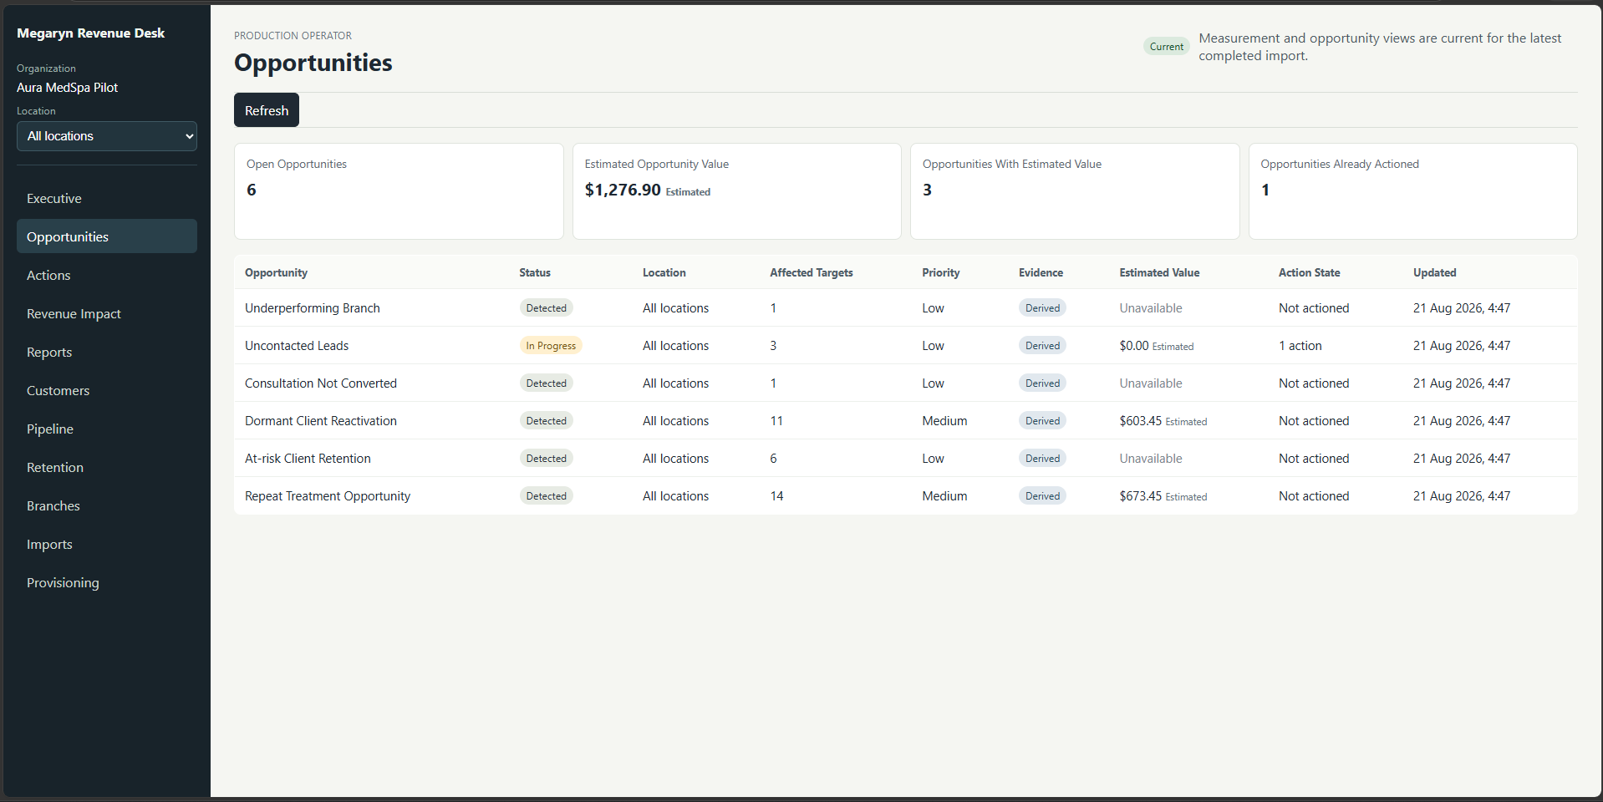Click the Priority column header
This screenshot has width=1603, height=802.
940,272
